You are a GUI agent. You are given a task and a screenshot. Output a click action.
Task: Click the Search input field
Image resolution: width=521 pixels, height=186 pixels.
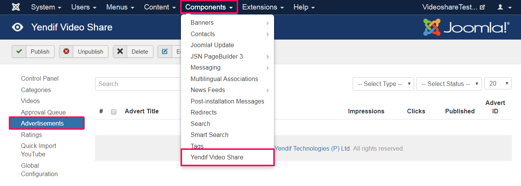138,84
